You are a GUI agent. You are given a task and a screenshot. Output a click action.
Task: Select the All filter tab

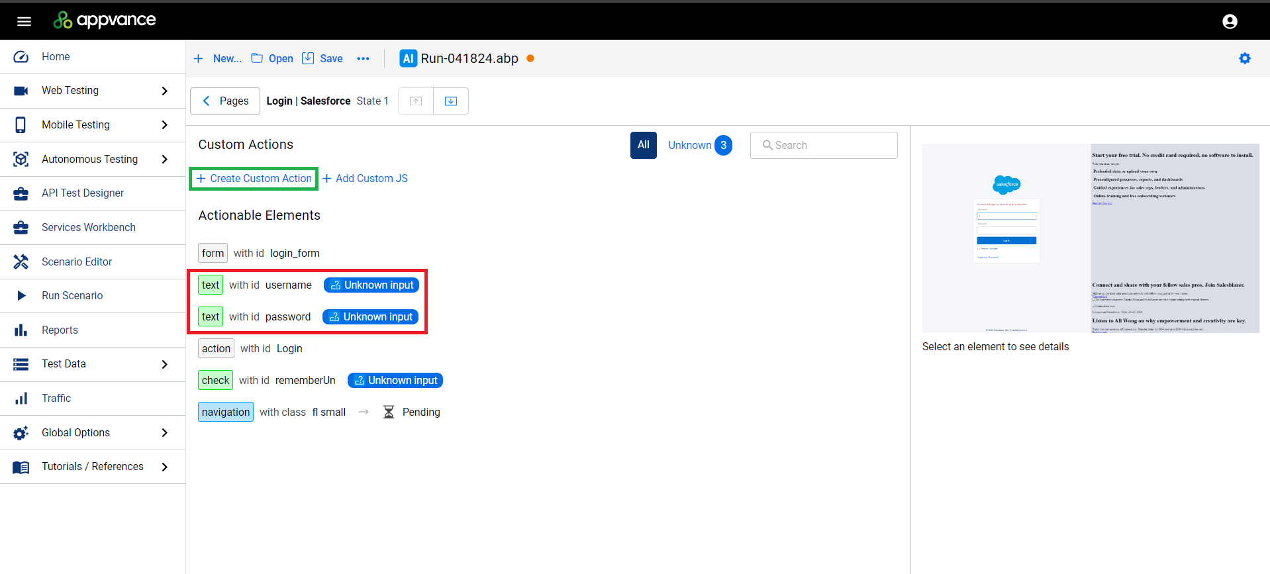click(643, 145)
